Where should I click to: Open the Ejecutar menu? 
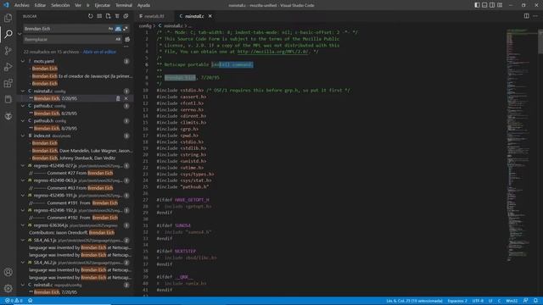click(102, 5)
